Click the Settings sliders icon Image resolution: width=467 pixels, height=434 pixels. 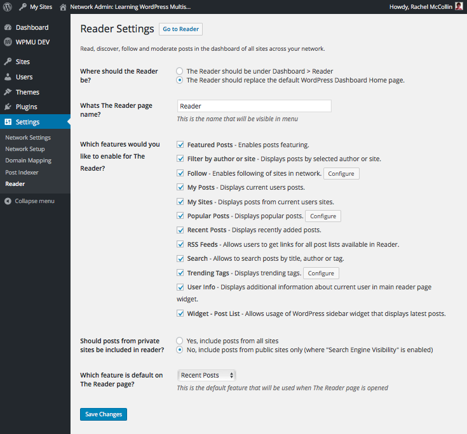click(x=8, y=122)
